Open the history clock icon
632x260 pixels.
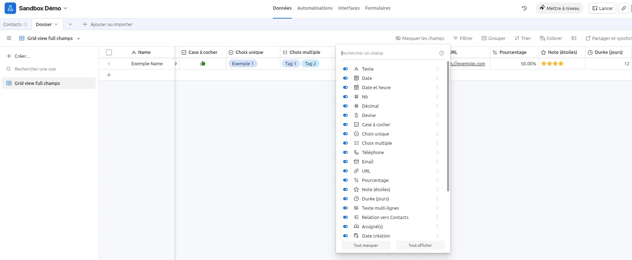coord(524,8)
